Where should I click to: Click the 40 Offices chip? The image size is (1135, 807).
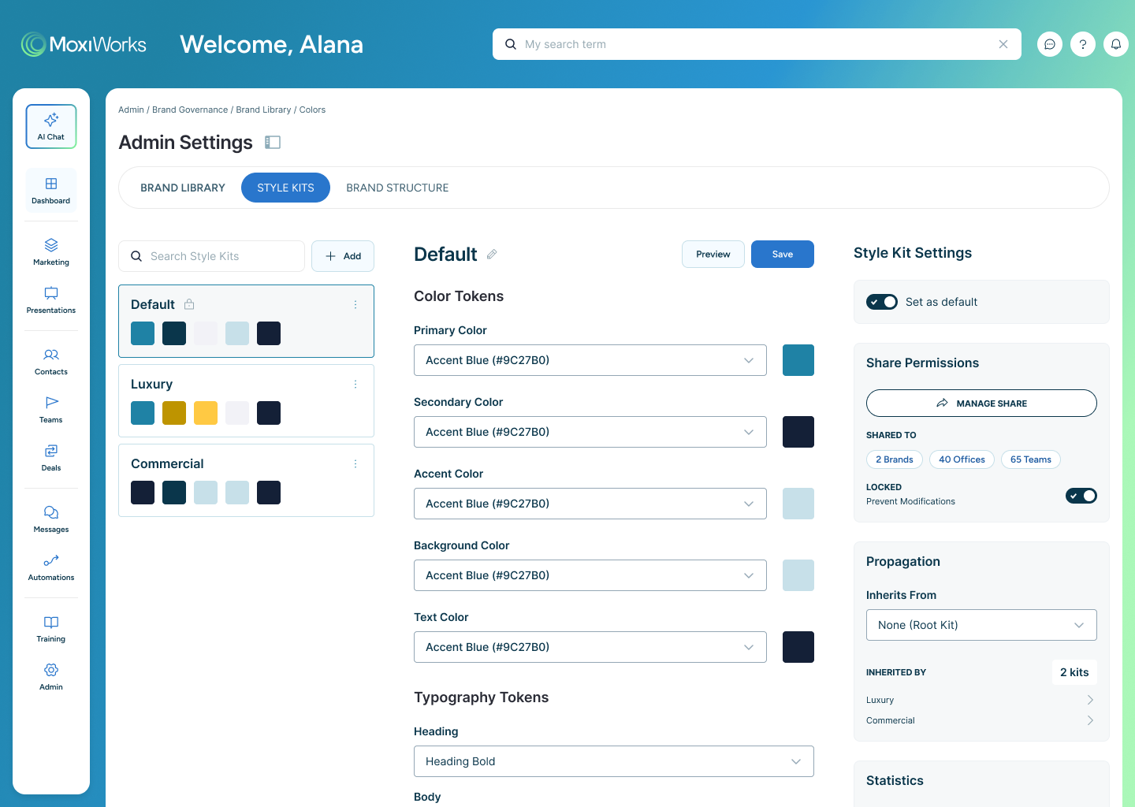[x=962, y=459]
